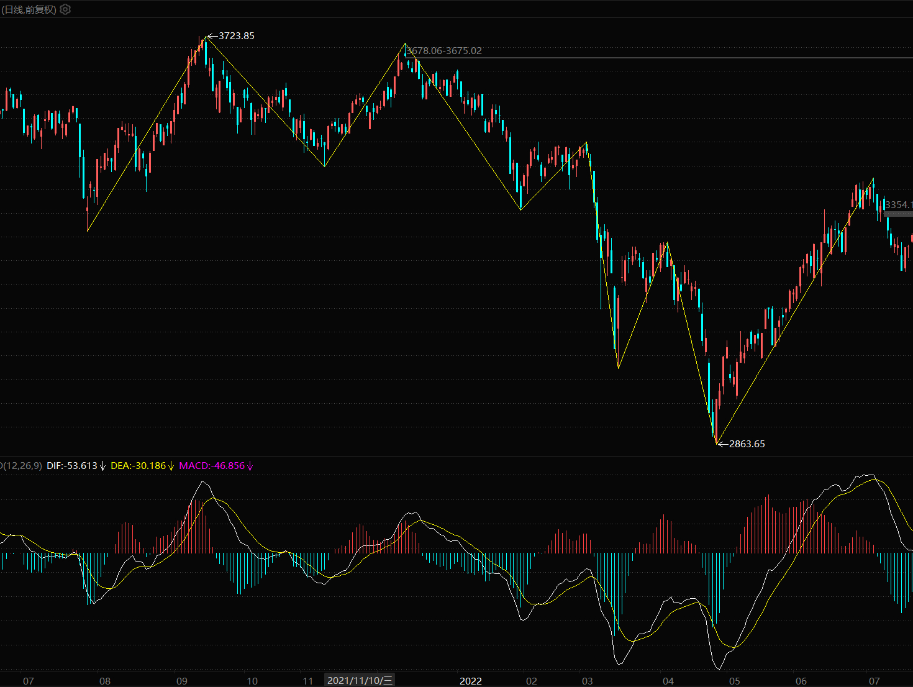Click the white DIF down arrow
913x687 pixels.
point(103,466)
